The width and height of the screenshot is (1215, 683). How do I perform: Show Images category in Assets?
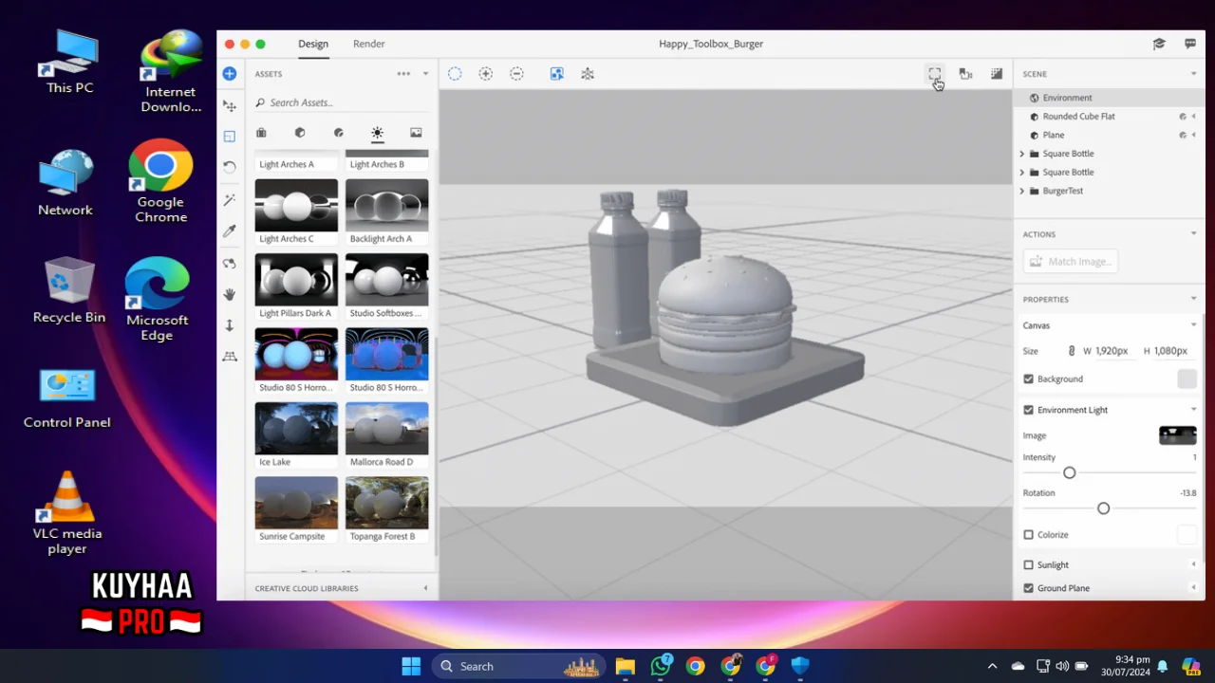[416, 133]
